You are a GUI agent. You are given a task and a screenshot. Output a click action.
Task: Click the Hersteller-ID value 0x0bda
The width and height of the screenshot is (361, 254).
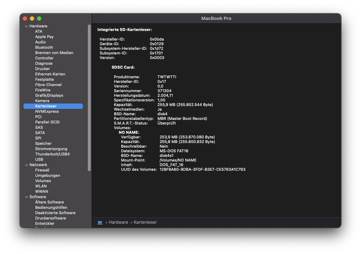[x=157, y=39]
